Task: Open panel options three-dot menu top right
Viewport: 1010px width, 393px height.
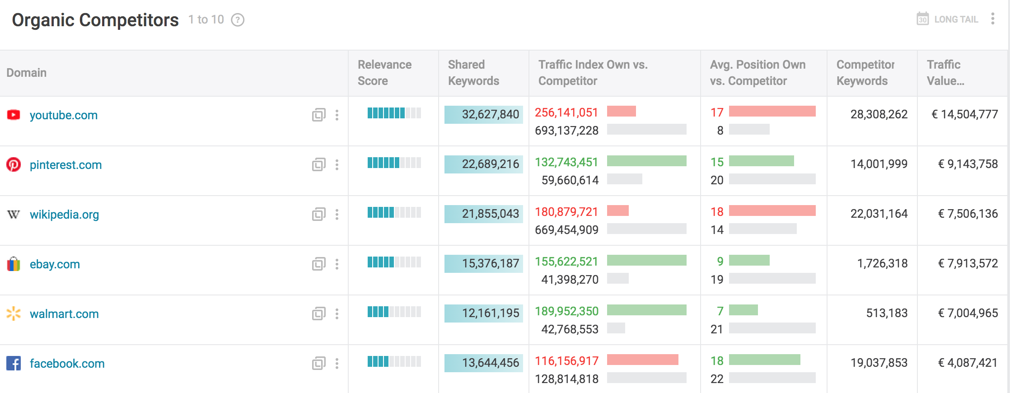Action: pyautogui.click(x=992, y=19)
